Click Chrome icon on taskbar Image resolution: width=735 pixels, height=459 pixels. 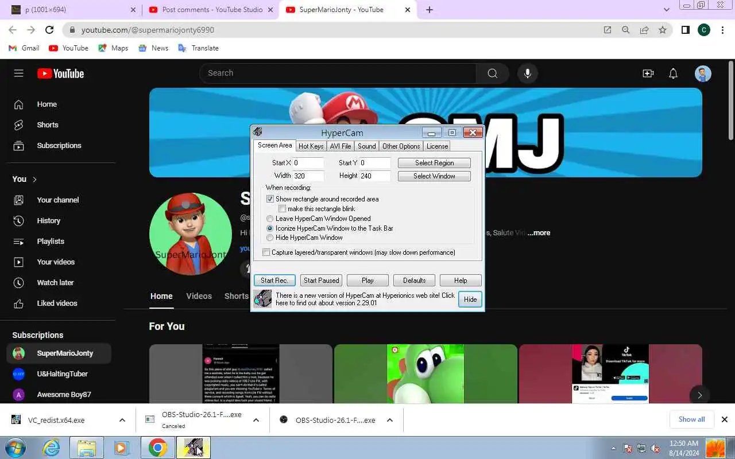157,448
